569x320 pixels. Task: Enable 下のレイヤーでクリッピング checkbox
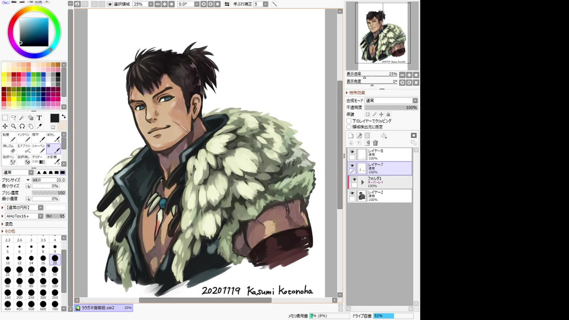point(349,120)
